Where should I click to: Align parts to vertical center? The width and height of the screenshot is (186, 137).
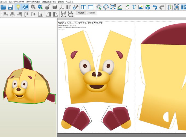tap(33, 14)
